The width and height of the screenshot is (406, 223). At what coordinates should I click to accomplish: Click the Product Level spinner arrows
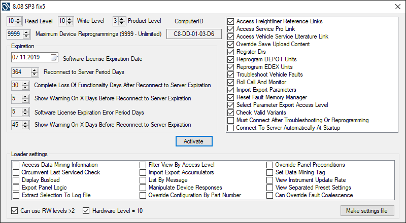(x=121, y=21)
